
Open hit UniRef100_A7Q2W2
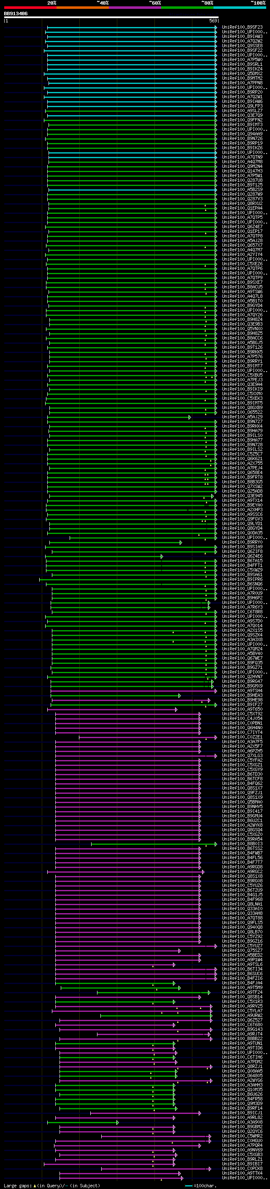click(242, 41)
